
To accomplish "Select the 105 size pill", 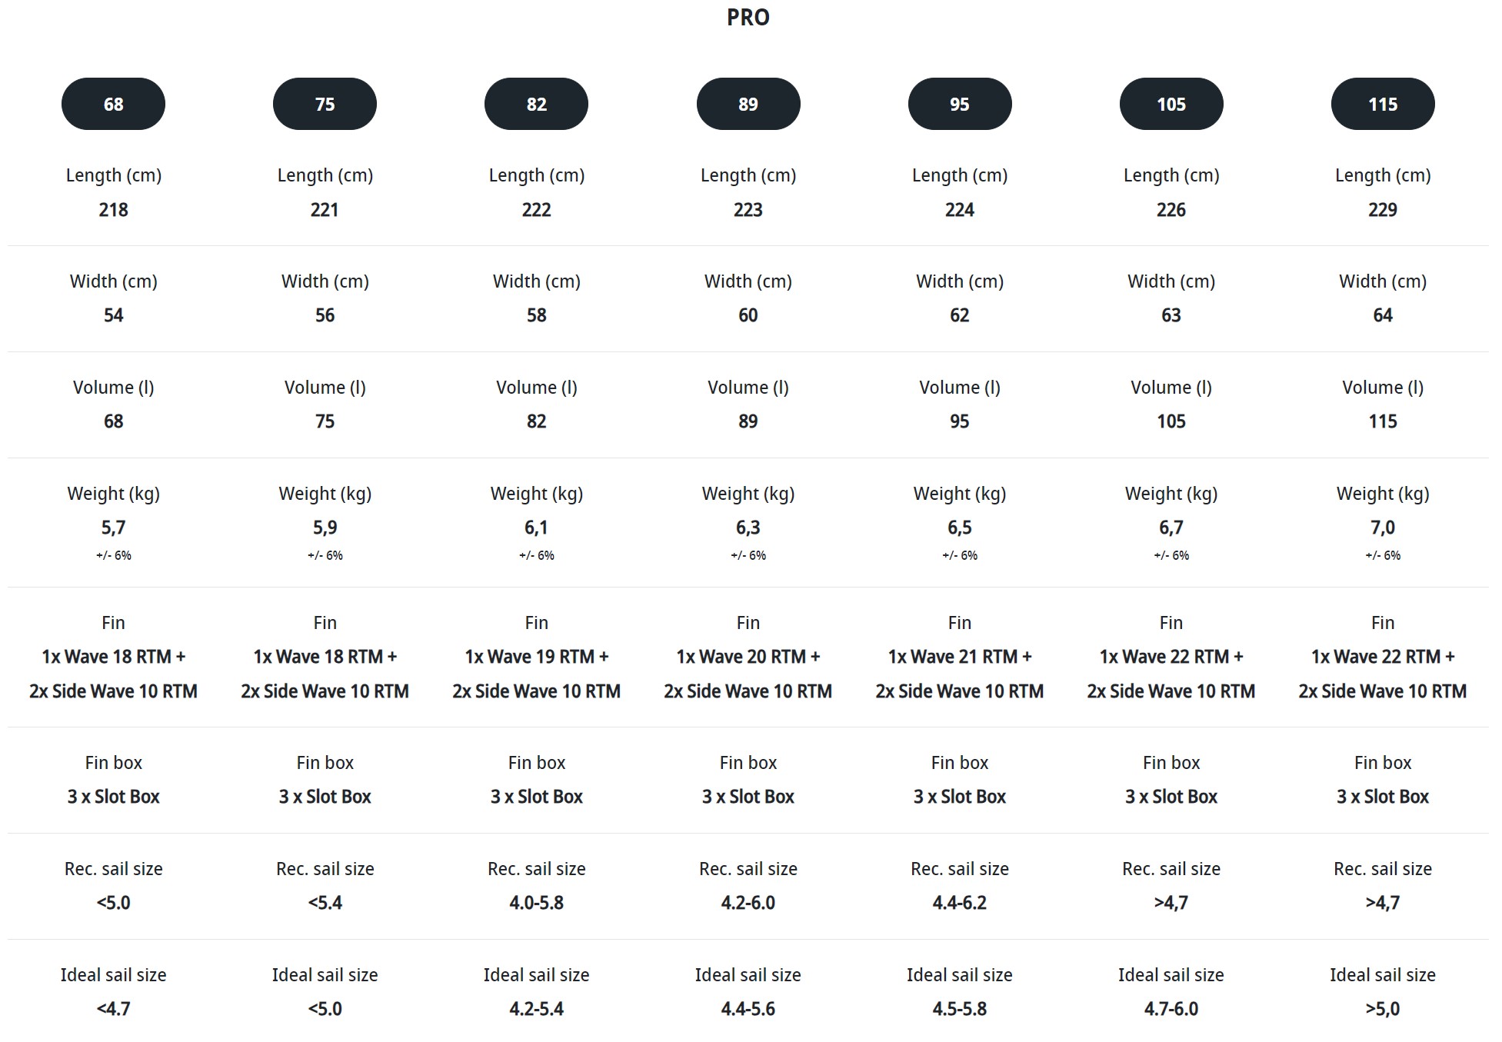I will point(1171,104).
